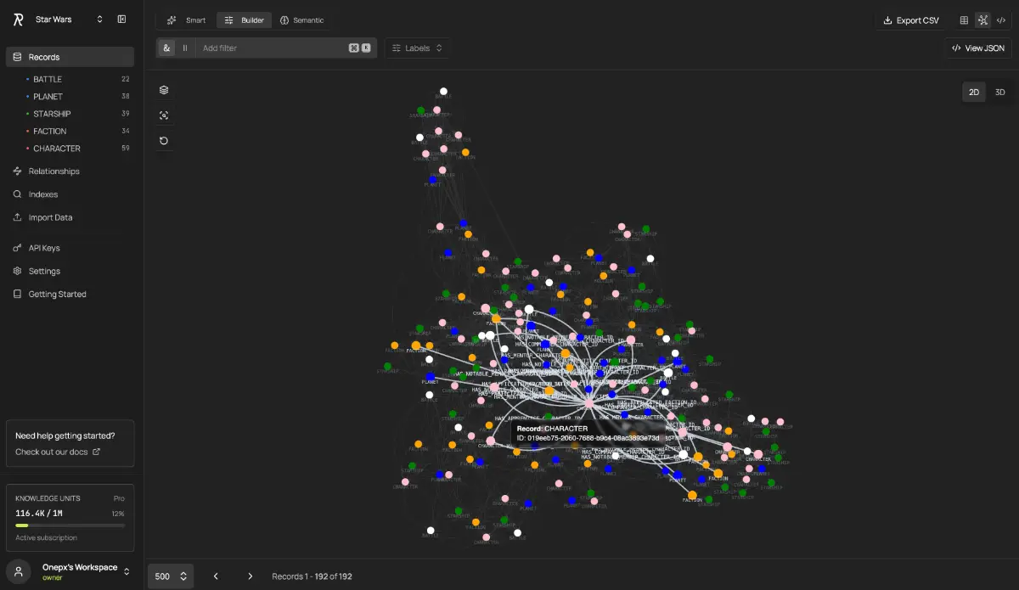The height and width of the screenshot is (590, 1019).
Task: Click the workspace user avatar
Action: pyautogui.click(x=18, y=571)
